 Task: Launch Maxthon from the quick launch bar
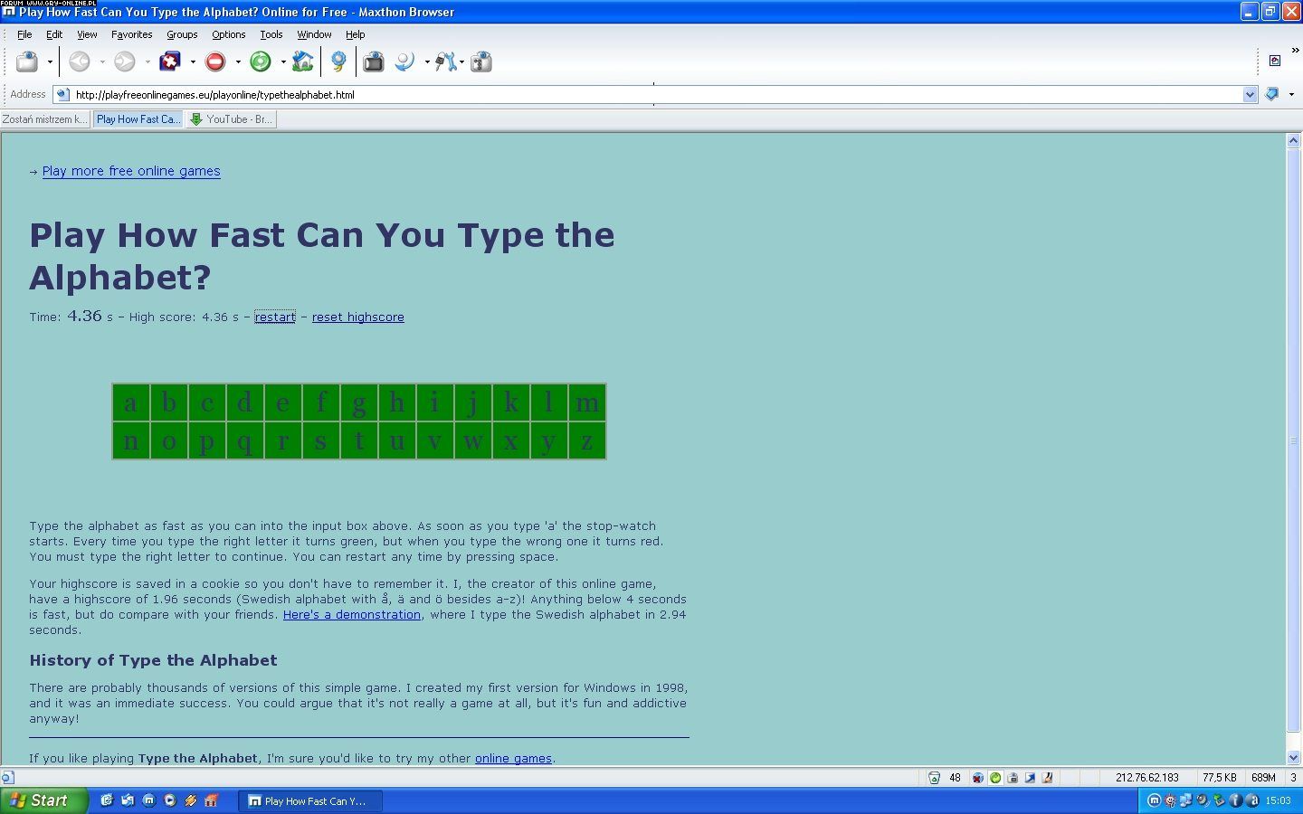148,800
